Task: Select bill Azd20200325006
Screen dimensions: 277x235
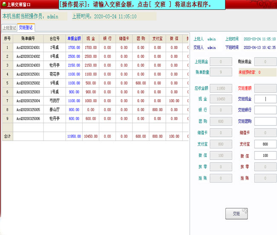Action: [x=28, y=118]
